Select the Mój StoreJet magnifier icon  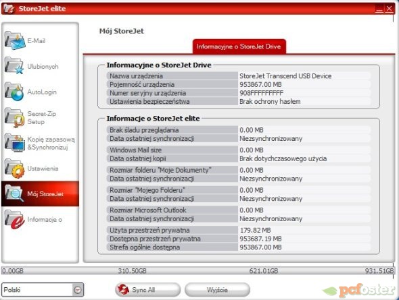14,193
